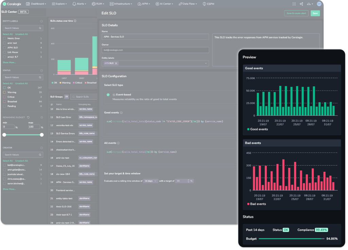Click the Budget progress bar in Preview
Image resolution: width=348 pixels, height=250 pixels.
click(291, 239)
